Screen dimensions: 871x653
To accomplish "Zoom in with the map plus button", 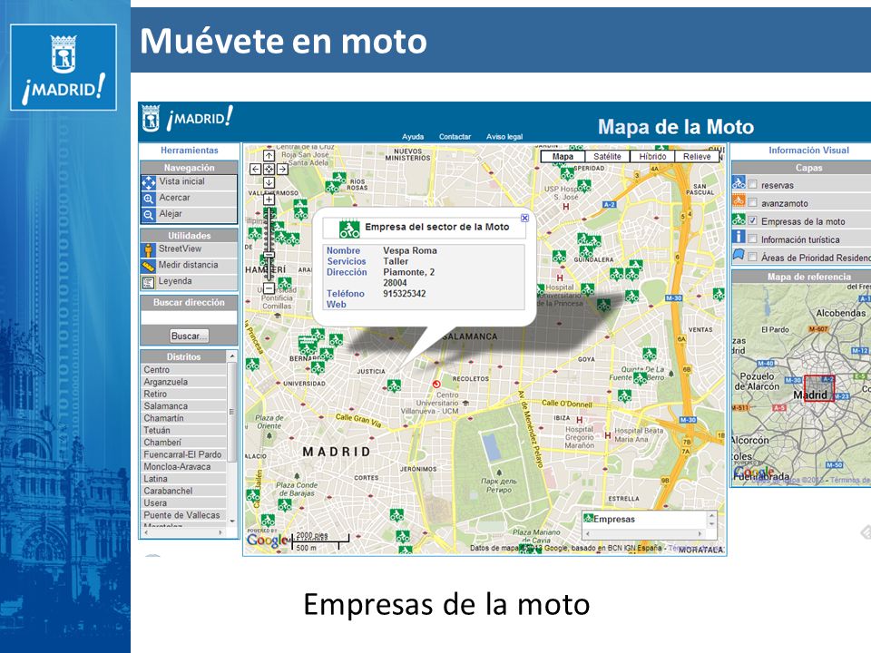I will click(269, 200).
